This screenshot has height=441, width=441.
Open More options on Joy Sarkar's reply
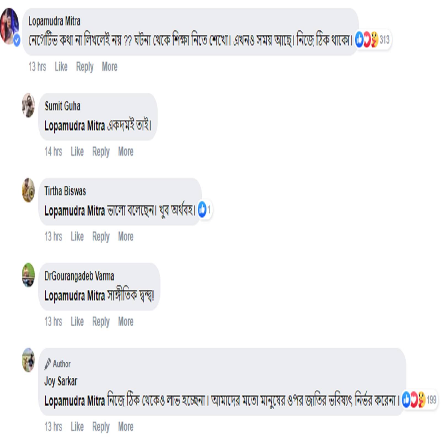[126, 427]
